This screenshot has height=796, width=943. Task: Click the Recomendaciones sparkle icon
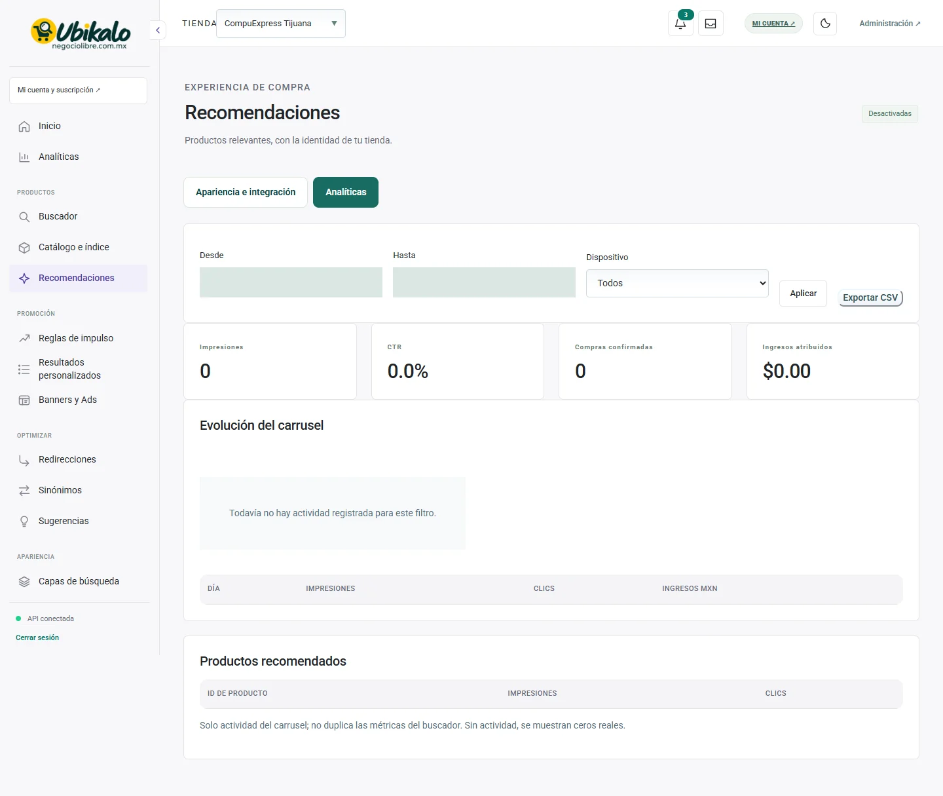click(x=24, y=278)
